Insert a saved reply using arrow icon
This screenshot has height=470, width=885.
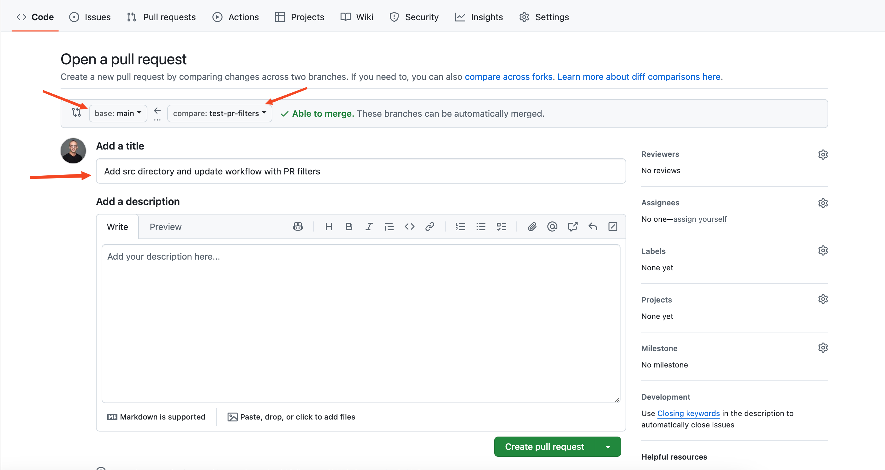coord(593,226)
